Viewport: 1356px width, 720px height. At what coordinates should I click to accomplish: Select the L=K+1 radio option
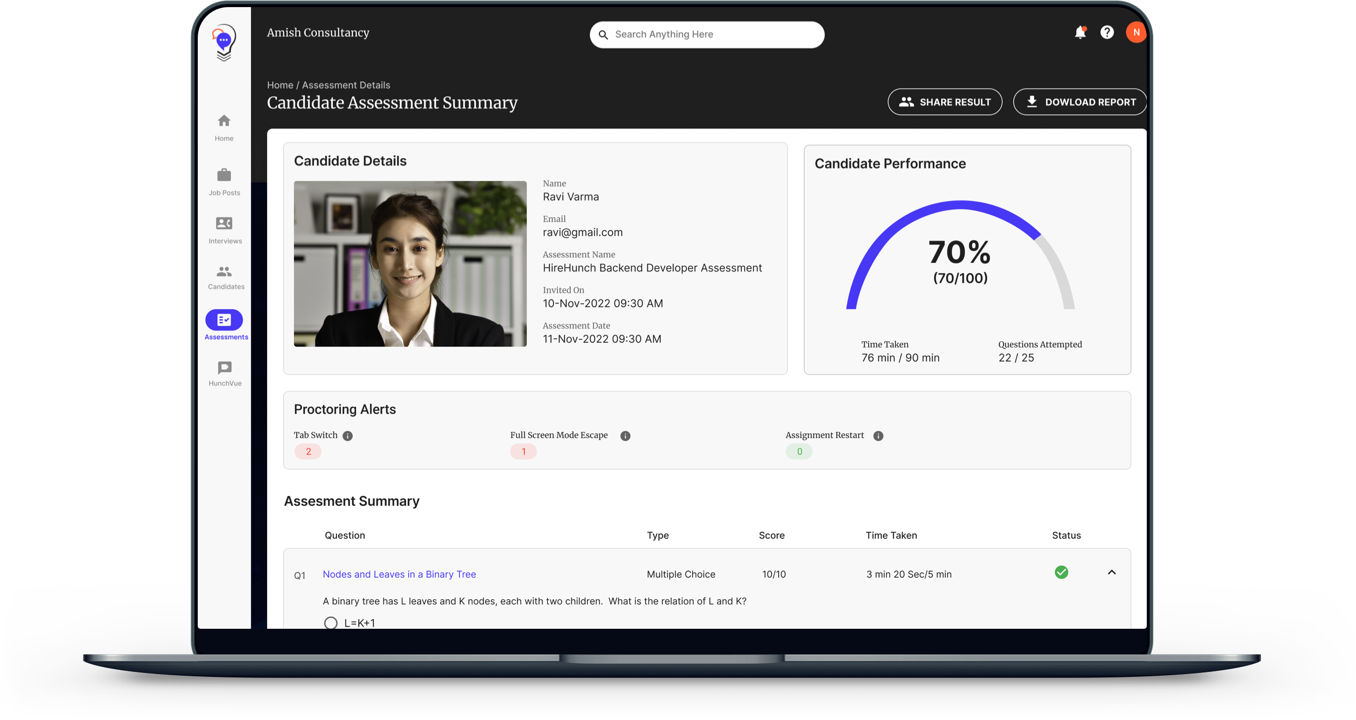coord(331,623)
